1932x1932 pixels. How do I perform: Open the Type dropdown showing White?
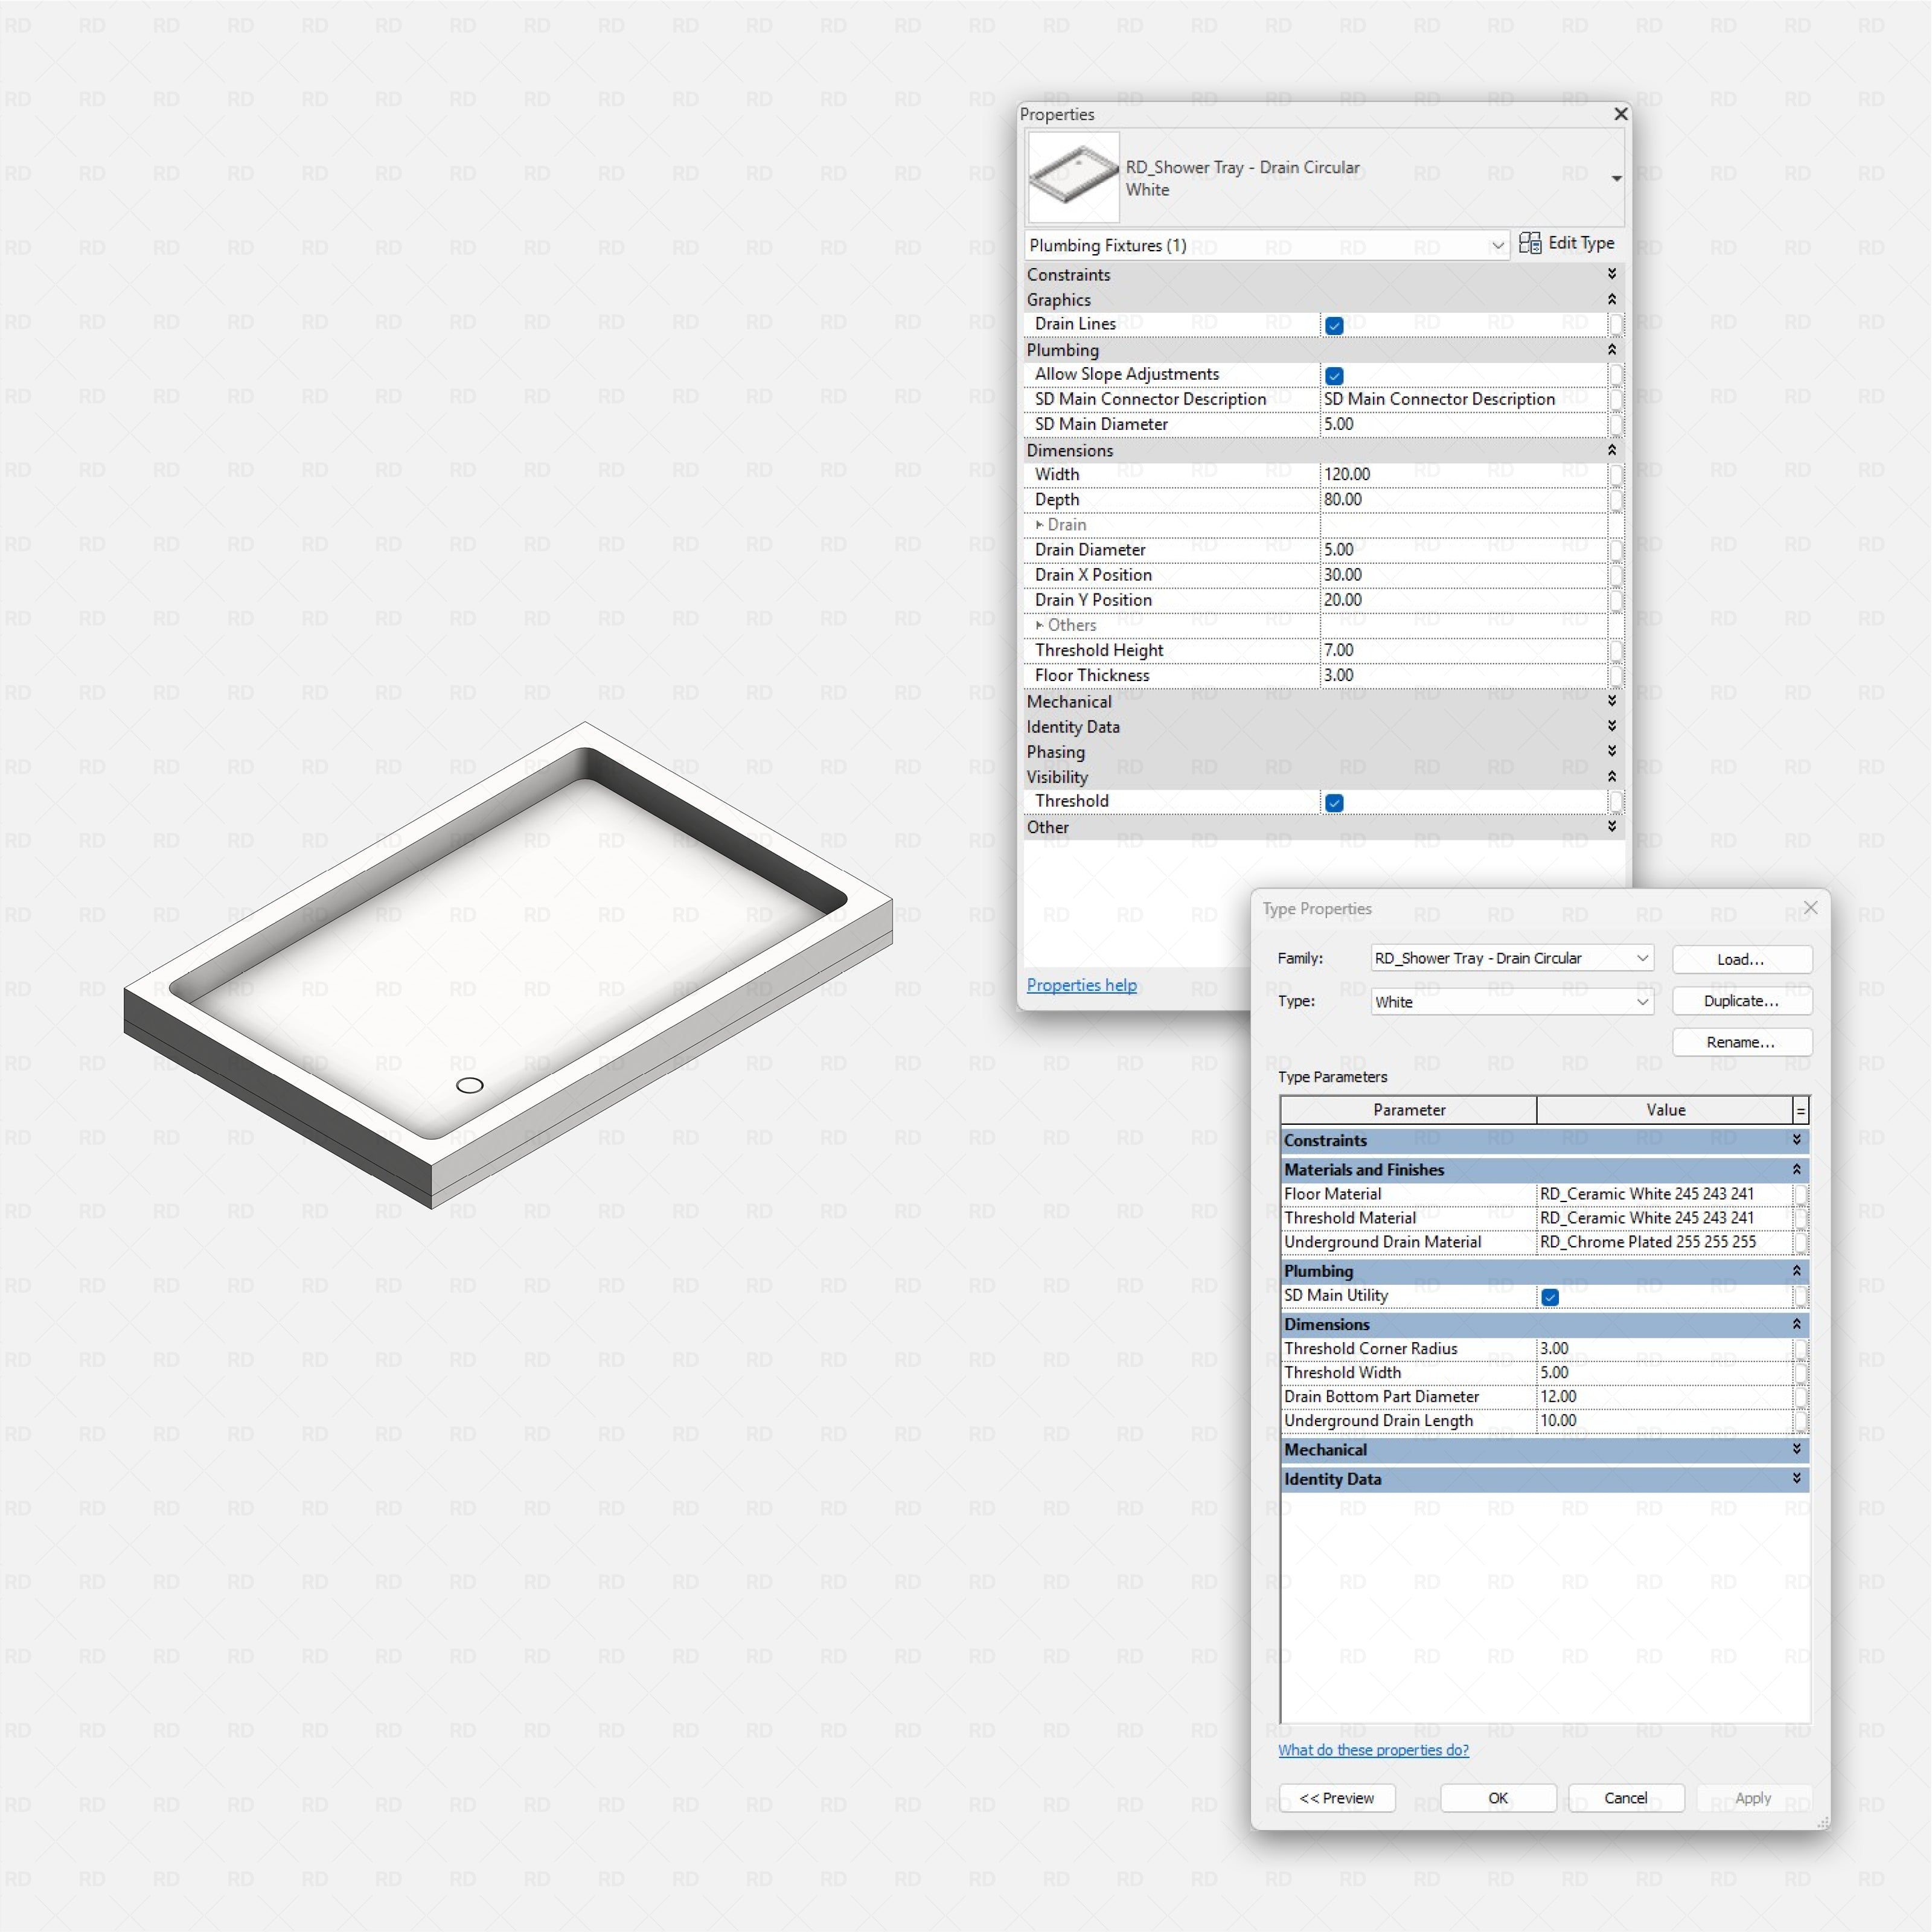click(1512, 1001)
